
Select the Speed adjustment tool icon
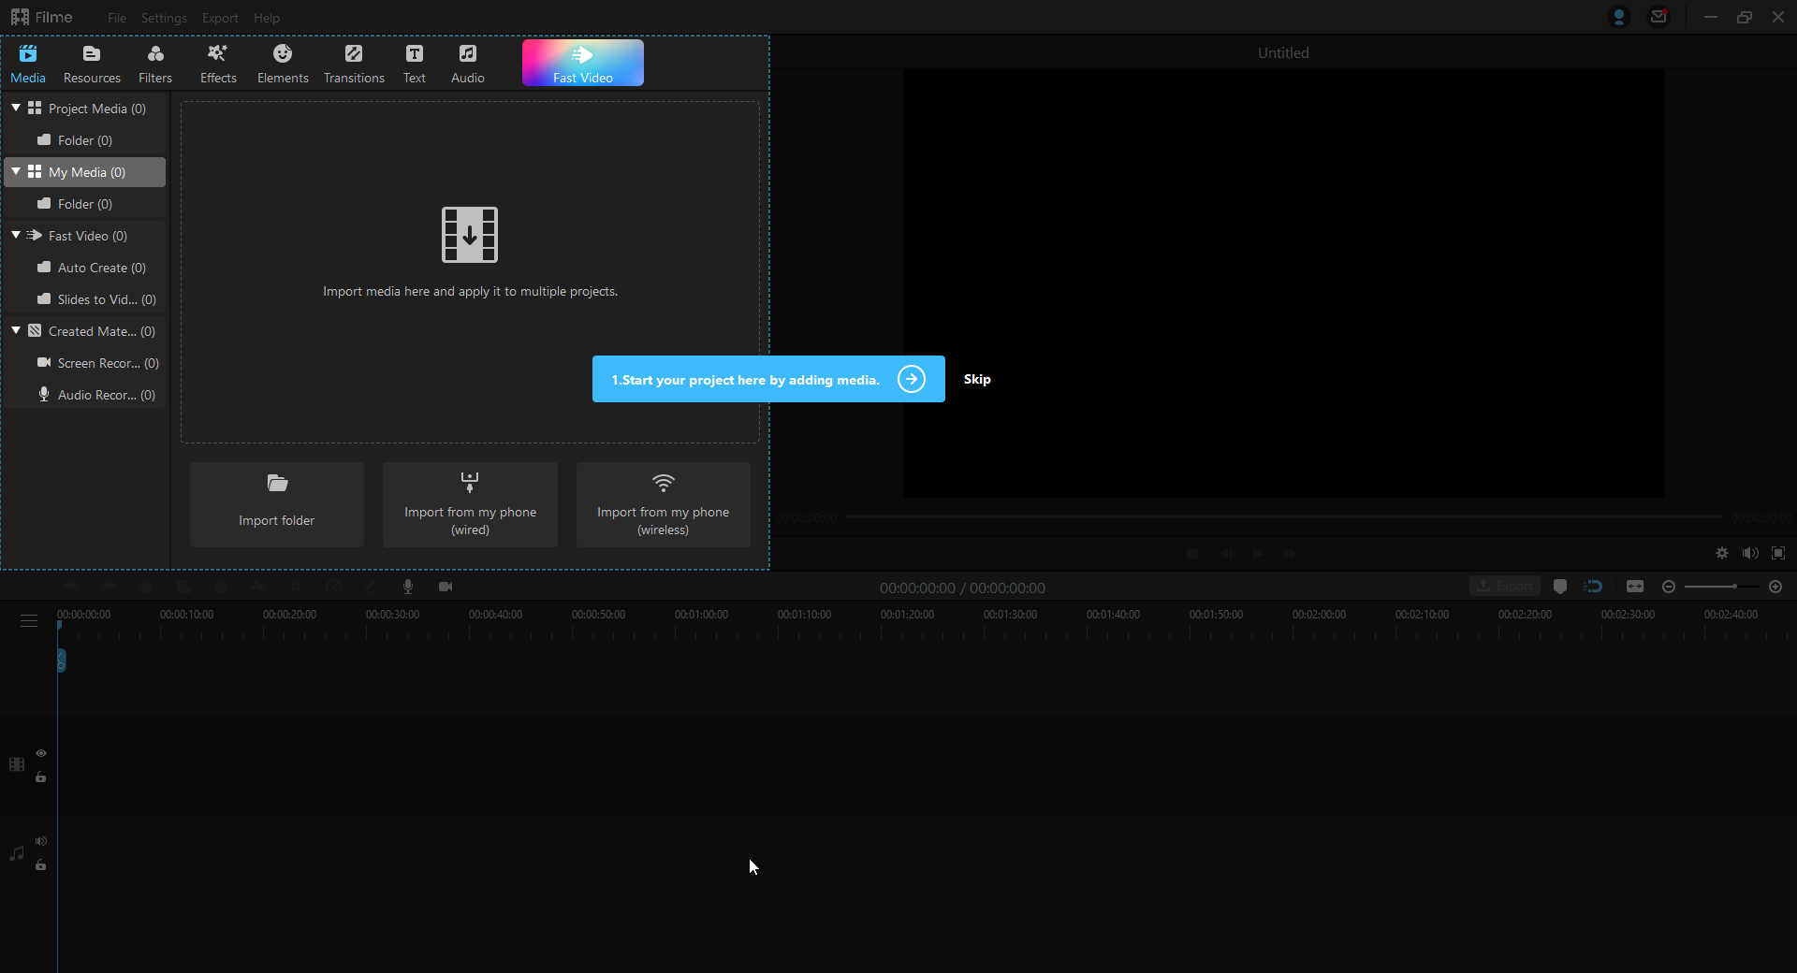(x=333, y=588)
